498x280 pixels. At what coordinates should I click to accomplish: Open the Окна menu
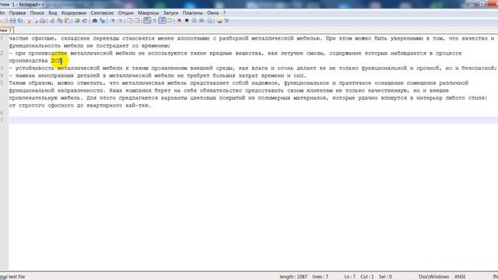coord(212,13)
